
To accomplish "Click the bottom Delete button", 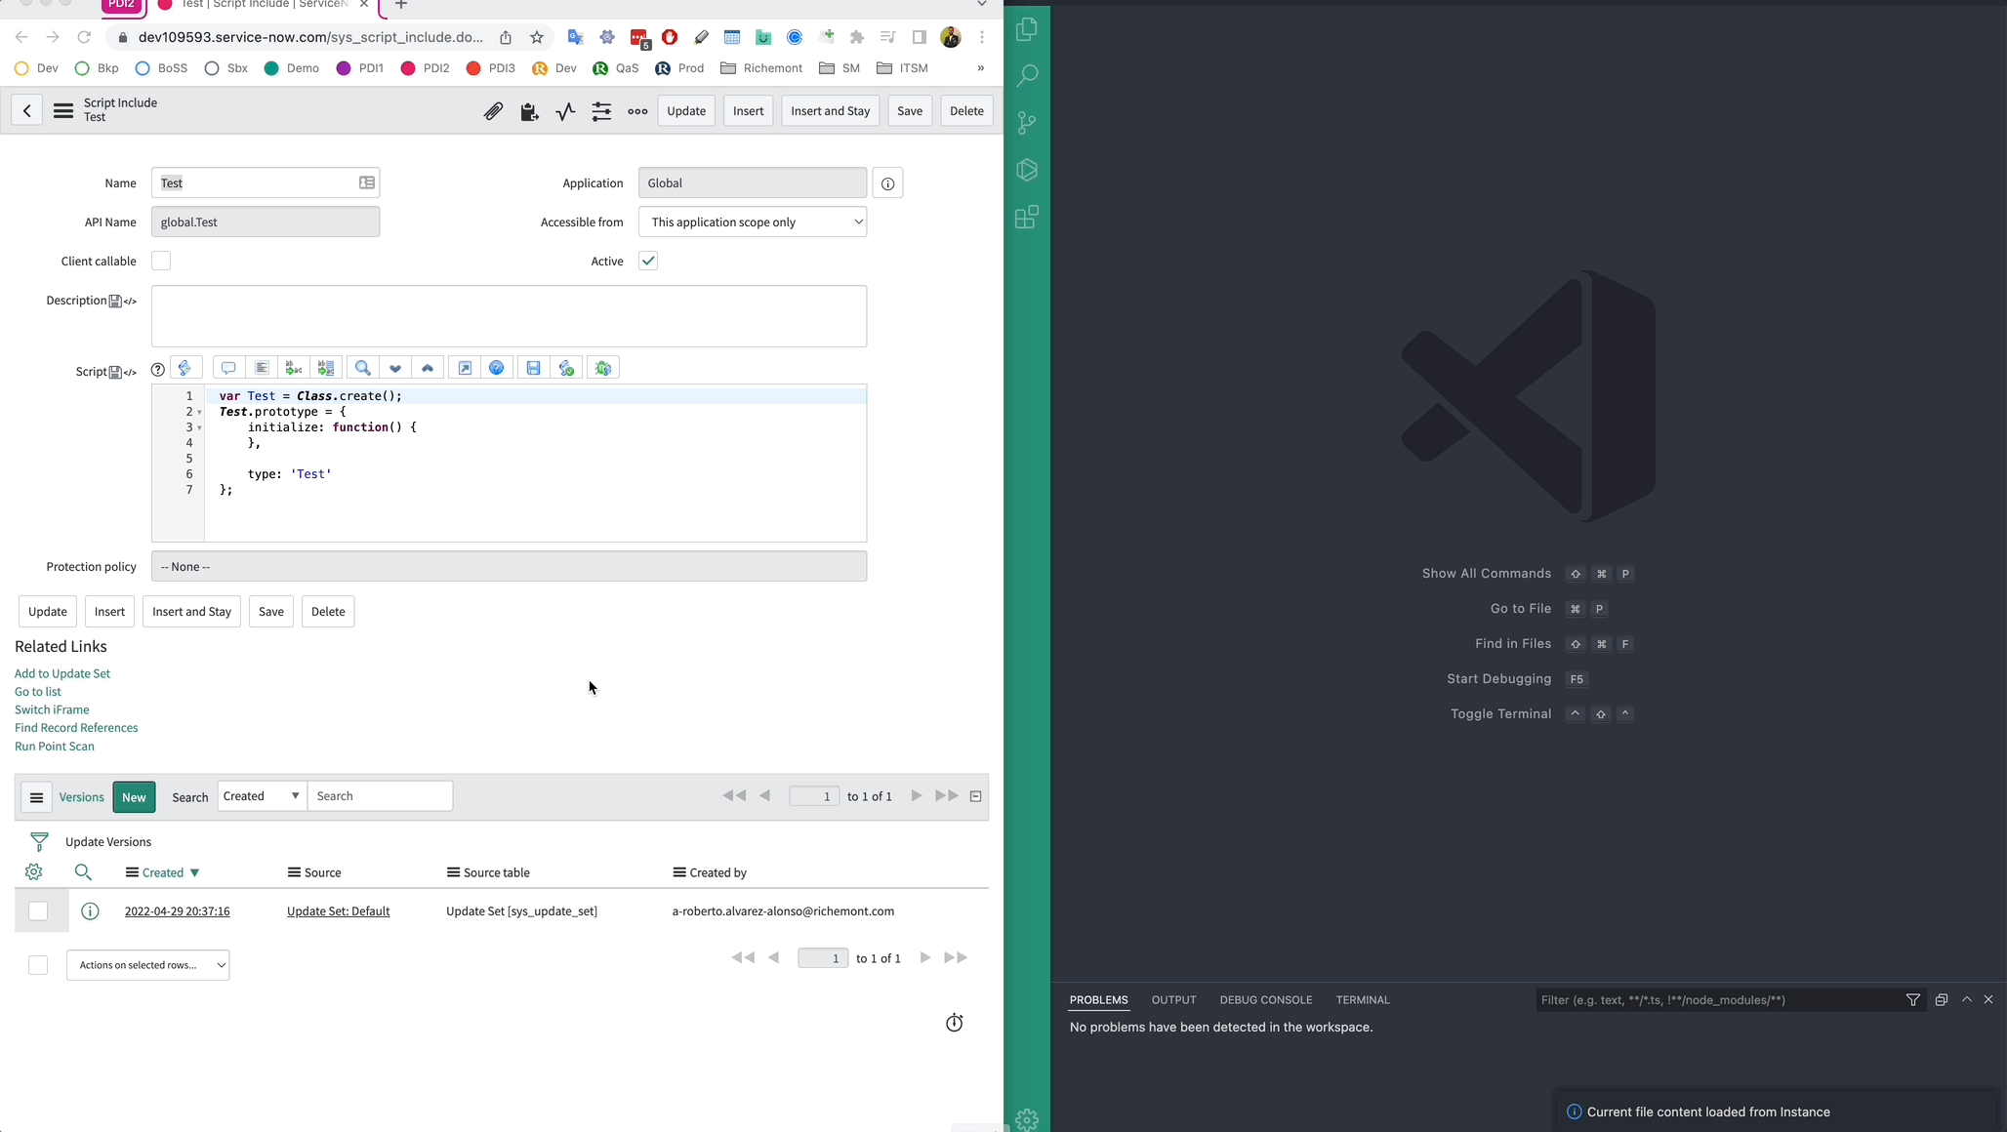I will pyautogui.click(x=328, y=612).
